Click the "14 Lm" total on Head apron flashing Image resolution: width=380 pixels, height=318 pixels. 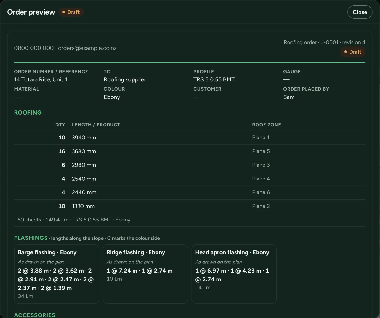[x=203, y=288]
